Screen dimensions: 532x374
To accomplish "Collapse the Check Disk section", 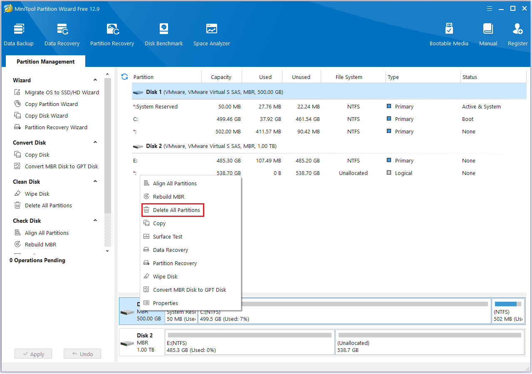I will 95,221.
